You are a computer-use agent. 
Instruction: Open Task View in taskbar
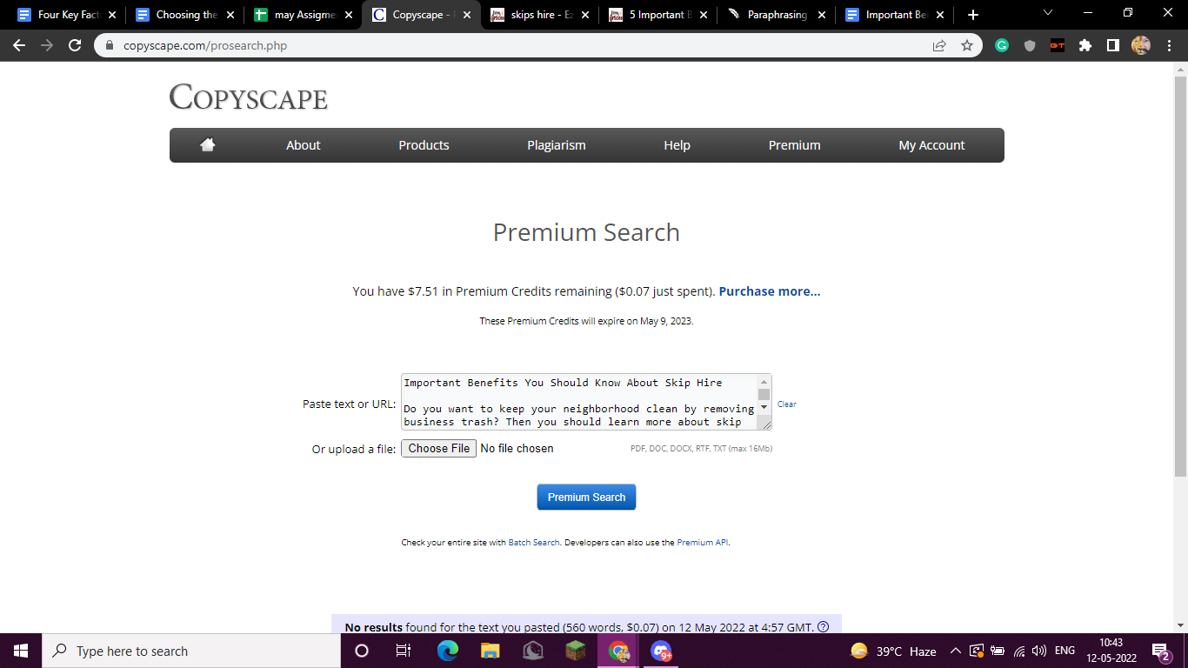point(404,651)
